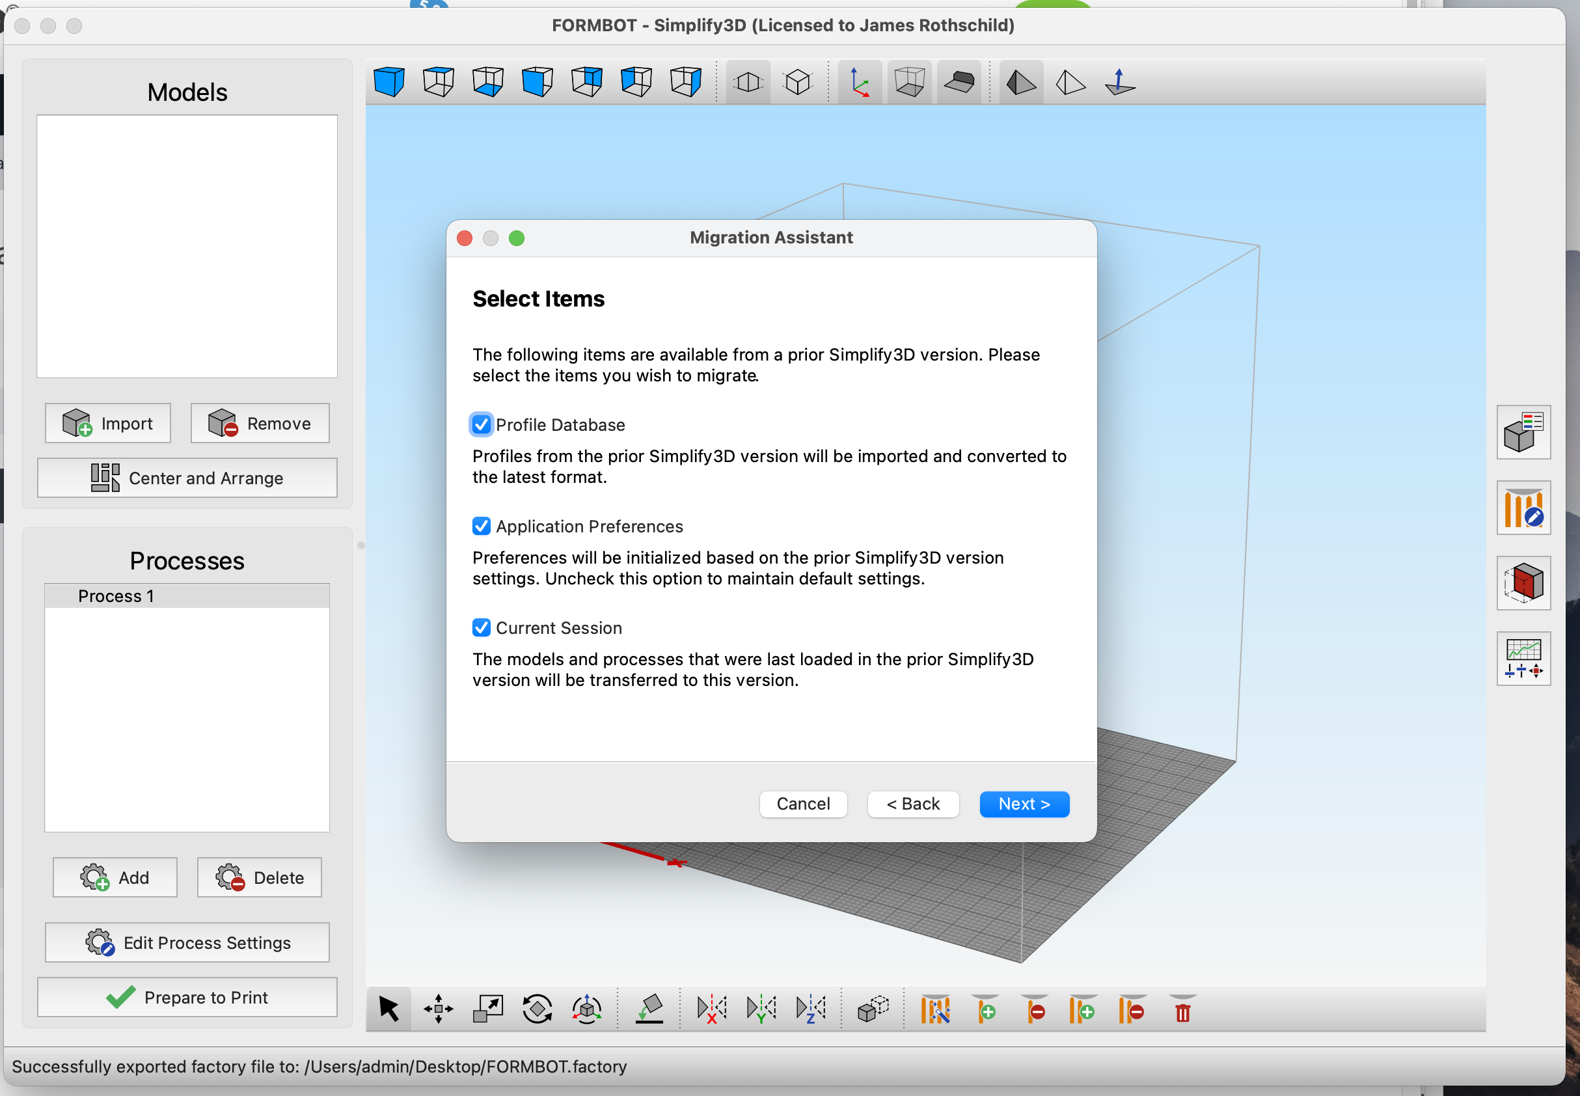Mirror the model along the X axis
This screenshot has height=1096, width=1580.
pyautogui.click(x=711, y=1009)
